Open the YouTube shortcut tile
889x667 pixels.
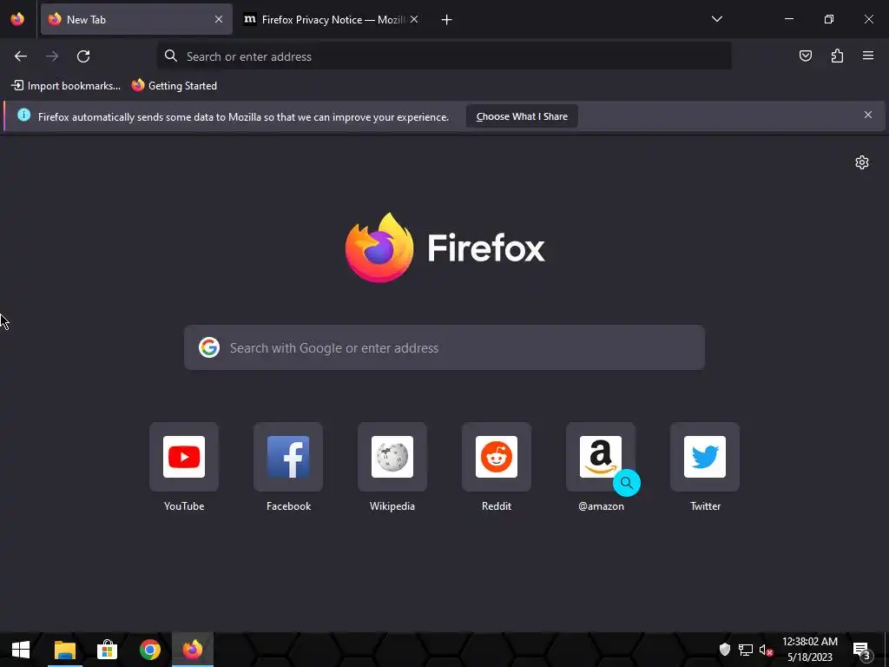(x=184, y=457)
